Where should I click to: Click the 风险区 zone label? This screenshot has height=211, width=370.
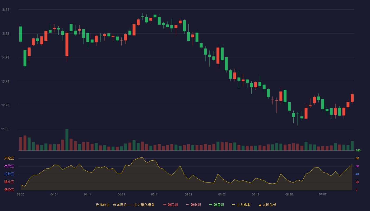9,158
